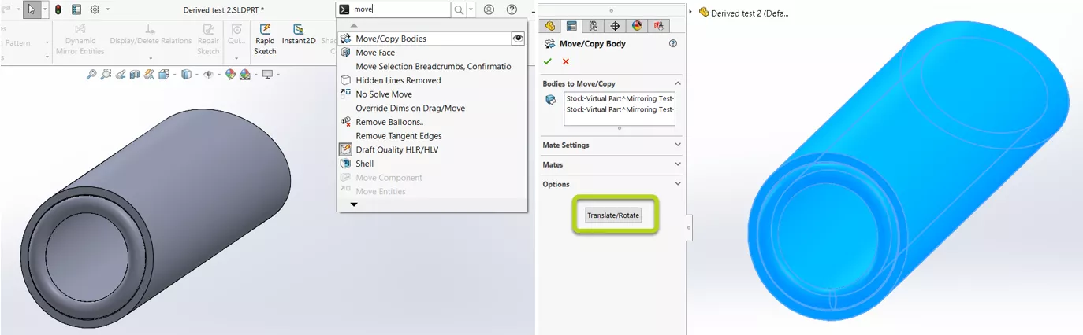Click the results list down arrow
1083x335 pixels.
pyautogui.click(x=354, y=204)
